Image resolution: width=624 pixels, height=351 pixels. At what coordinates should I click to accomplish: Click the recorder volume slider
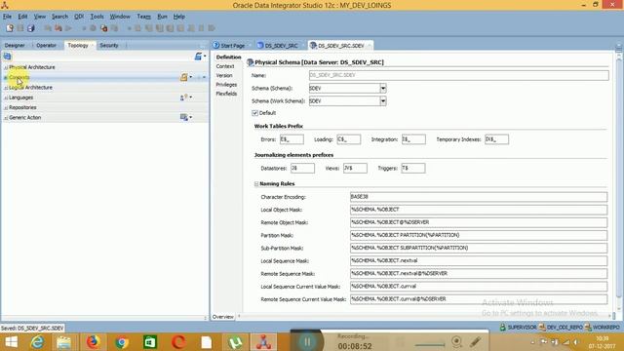(x=430, y=344)
